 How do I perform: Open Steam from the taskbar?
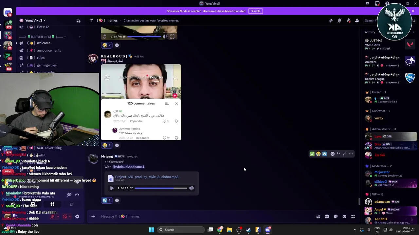pos(248,230)
